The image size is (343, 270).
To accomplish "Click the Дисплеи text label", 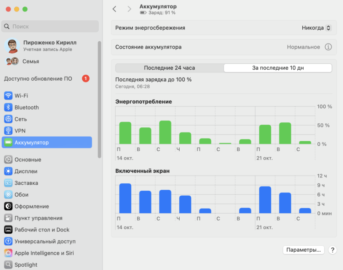I will point(26,171).
